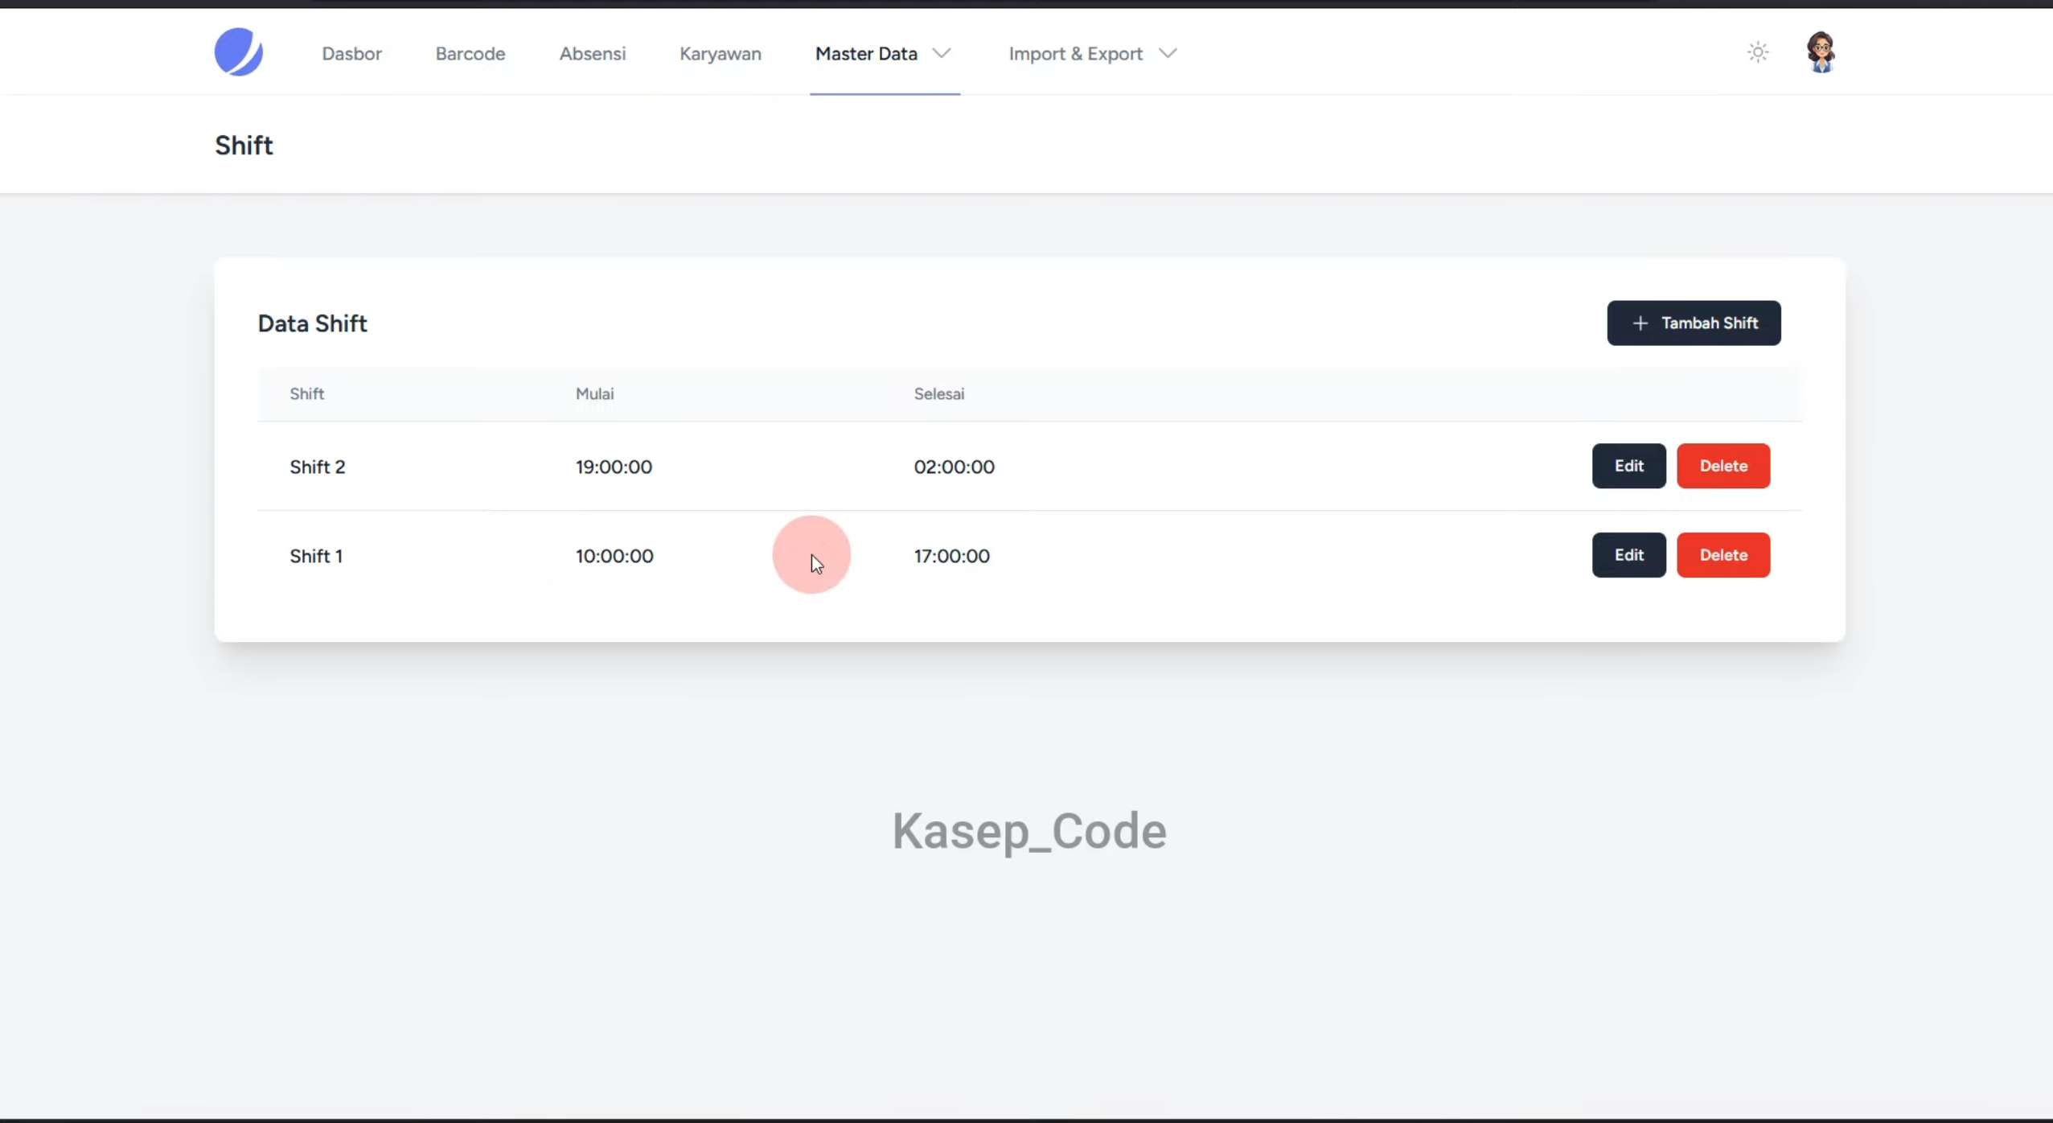Go to the Dasbor page
Image resolution: width=2053 pixels, height=1123 pixels.
coord(351,54)
